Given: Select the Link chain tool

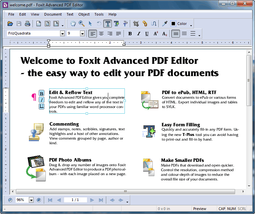Looking at the screenshot, I should point(144,24).
